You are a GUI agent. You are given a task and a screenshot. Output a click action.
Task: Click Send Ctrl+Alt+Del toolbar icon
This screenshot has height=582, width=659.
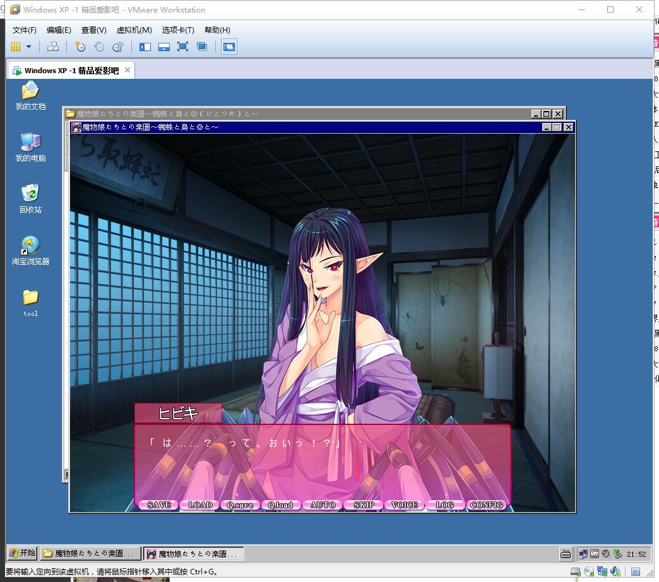pyautogui.click(x=53, y=47)
